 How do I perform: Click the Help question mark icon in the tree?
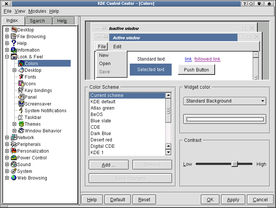pyautogui.click(x=14, y=43)
